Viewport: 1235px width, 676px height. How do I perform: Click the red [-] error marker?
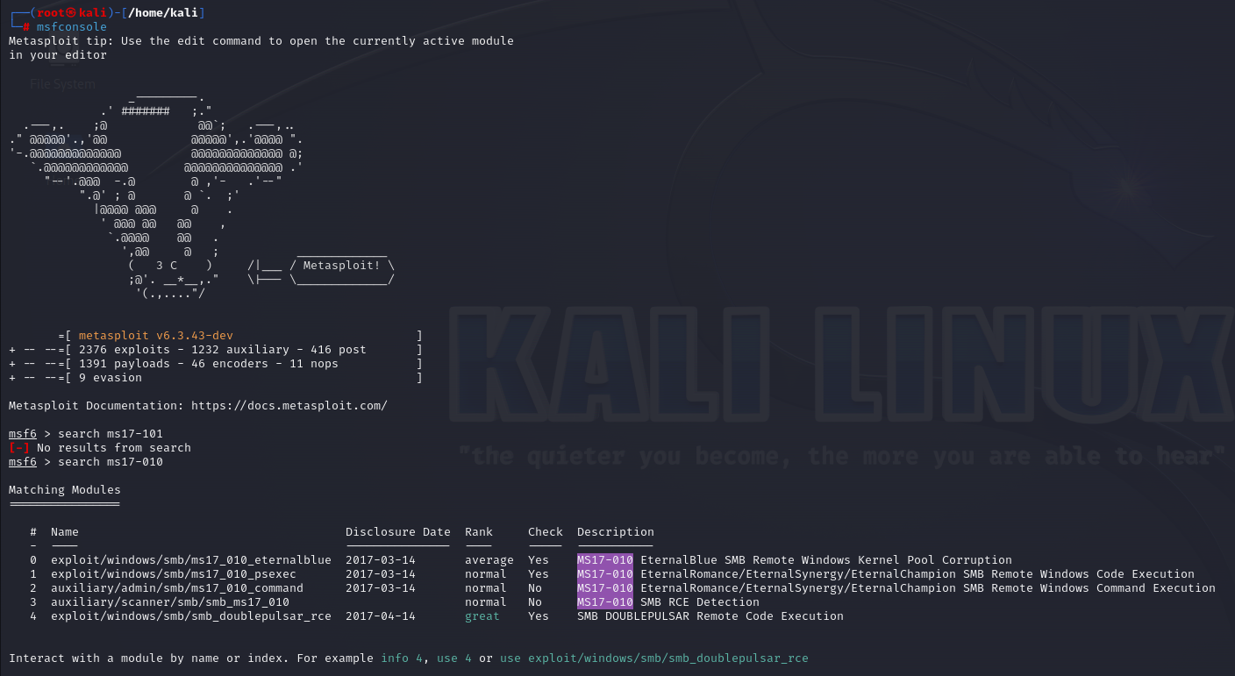tap(19, 448)
